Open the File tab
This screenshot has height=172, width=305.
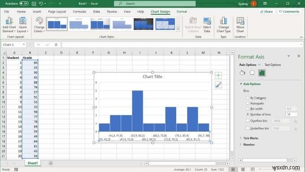[7, 12]
